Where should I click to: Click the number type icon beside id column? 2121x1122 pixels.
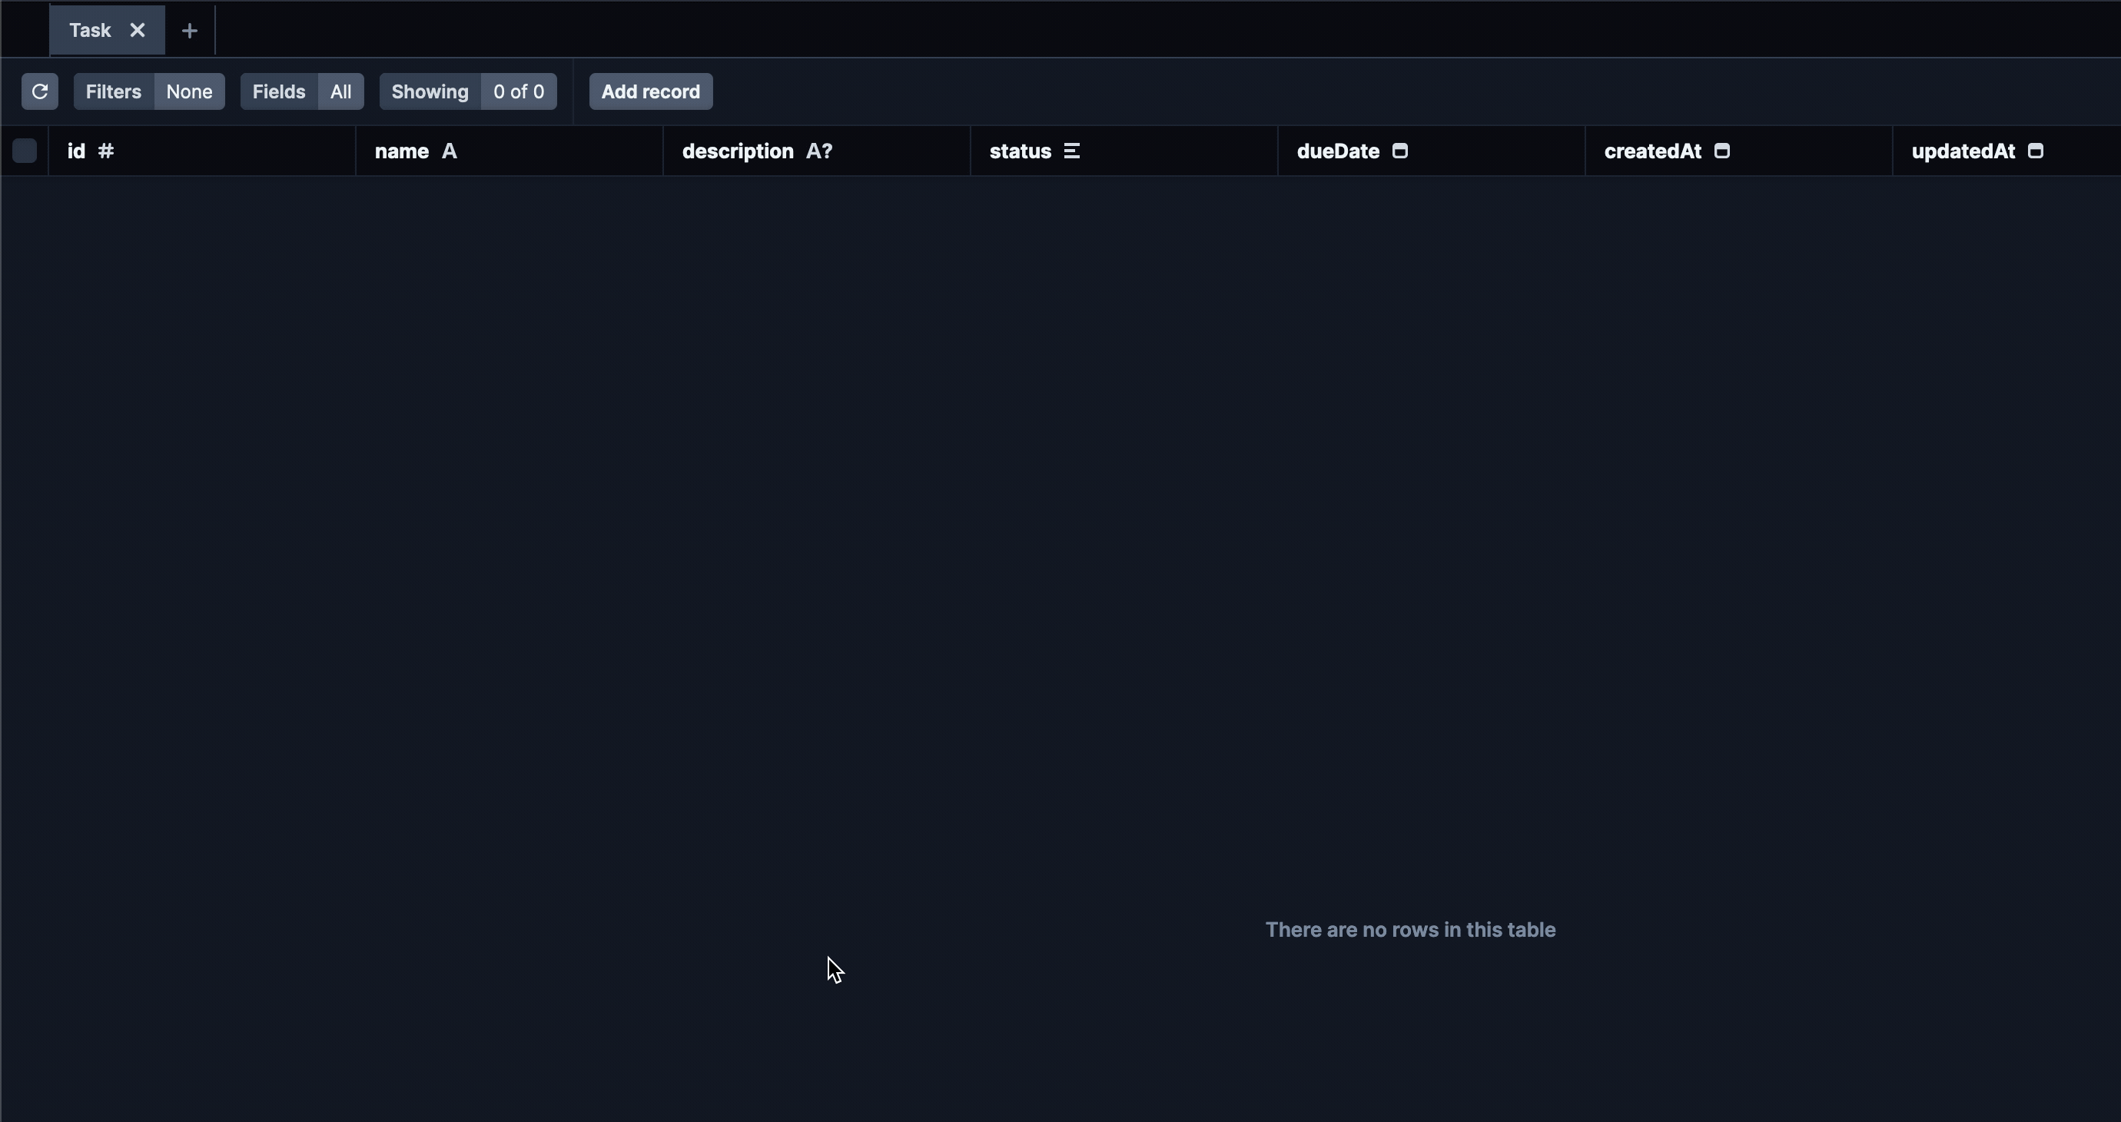tap(105, 151)
